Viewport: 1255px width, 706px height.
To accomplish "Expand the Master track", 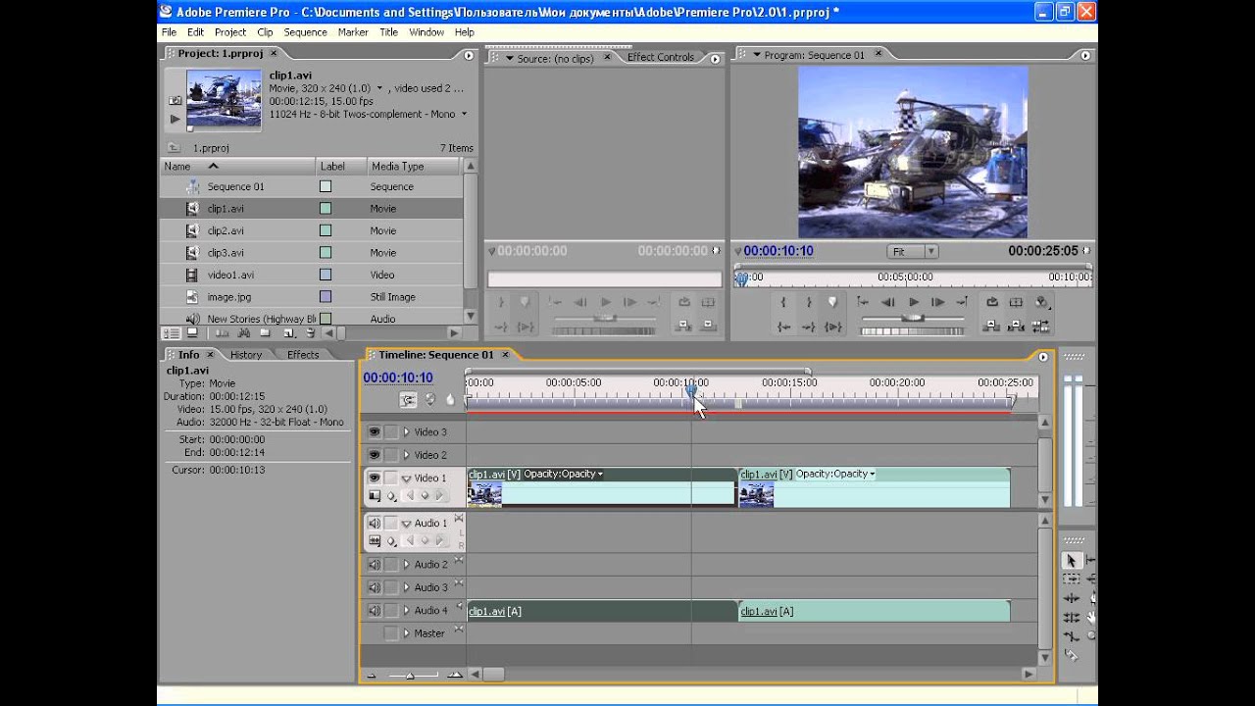I will point(406,633).
